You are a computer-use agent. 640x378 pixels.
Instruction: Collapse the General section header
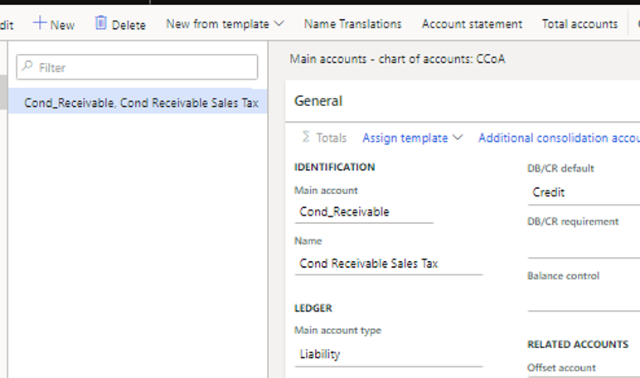318,101
